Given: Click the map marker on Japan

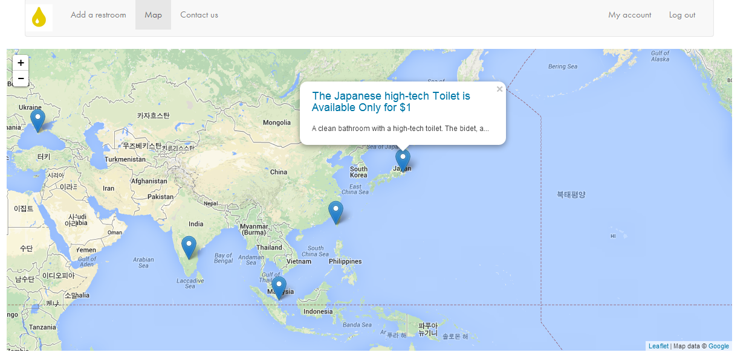Looking at the screenshot, I should pos(403,159).
